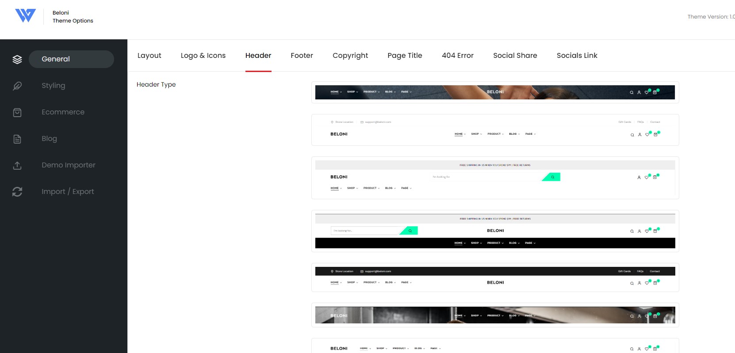This screenshot has height=353, width=735.
Task: Open the Blog settings section
Action: pos(49,139)
